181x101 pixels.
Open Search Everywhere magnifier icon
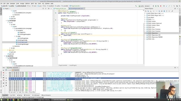180,6
